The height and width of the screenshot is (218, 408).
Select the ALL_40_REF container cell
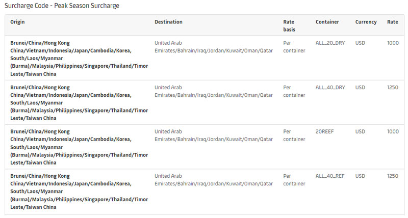[330, 176]
